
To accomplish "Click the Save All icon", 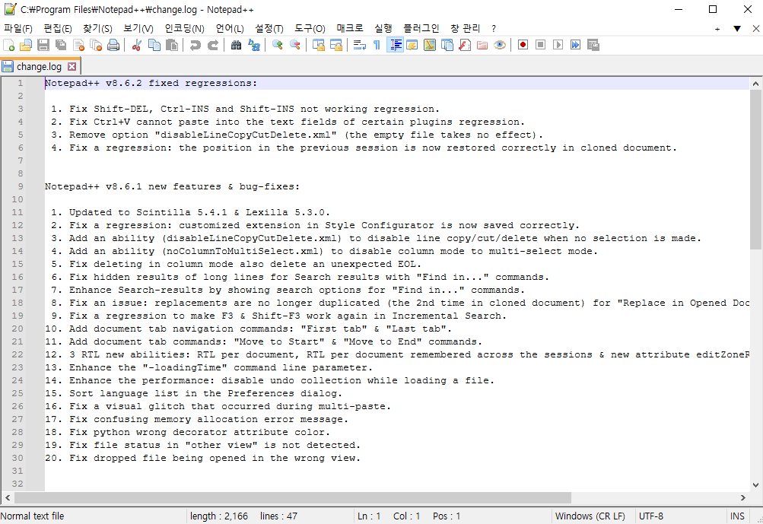I will click(61, 45).
